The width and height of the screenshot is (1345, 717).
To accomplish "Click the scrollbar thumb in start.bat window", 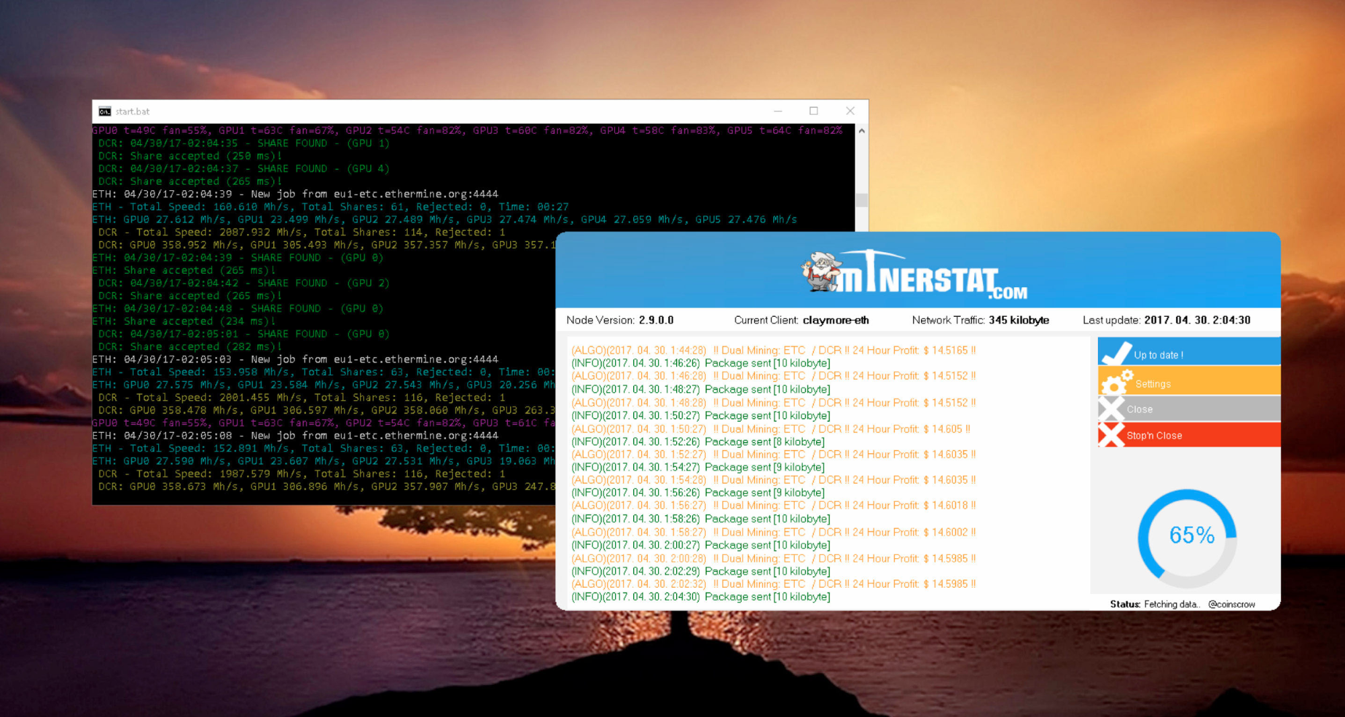I will point(861,200).
